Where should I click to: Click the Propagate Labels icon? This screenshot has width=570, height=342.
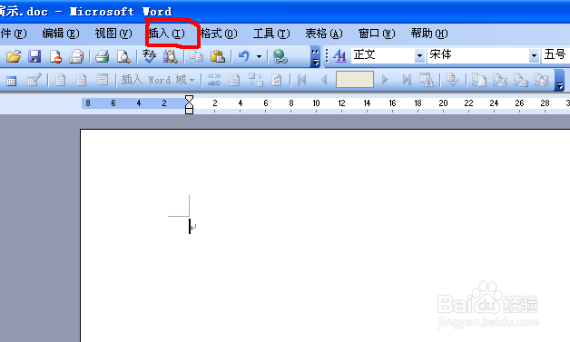[x=277, y=80]
